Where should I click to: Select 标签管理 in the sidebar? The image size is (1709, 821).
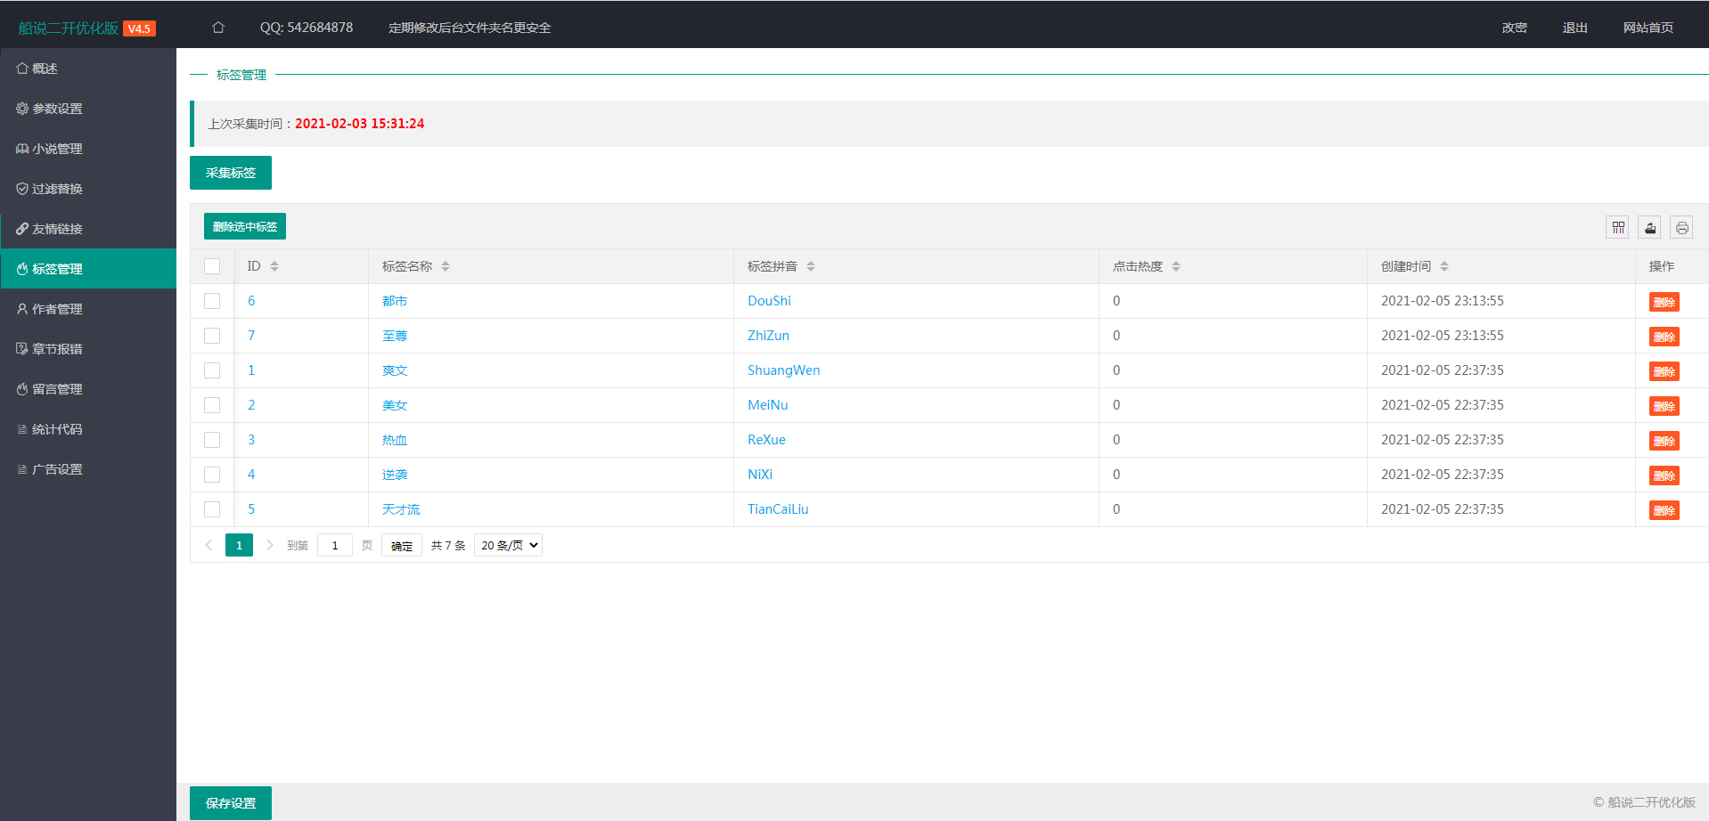[x=88, y=269]
